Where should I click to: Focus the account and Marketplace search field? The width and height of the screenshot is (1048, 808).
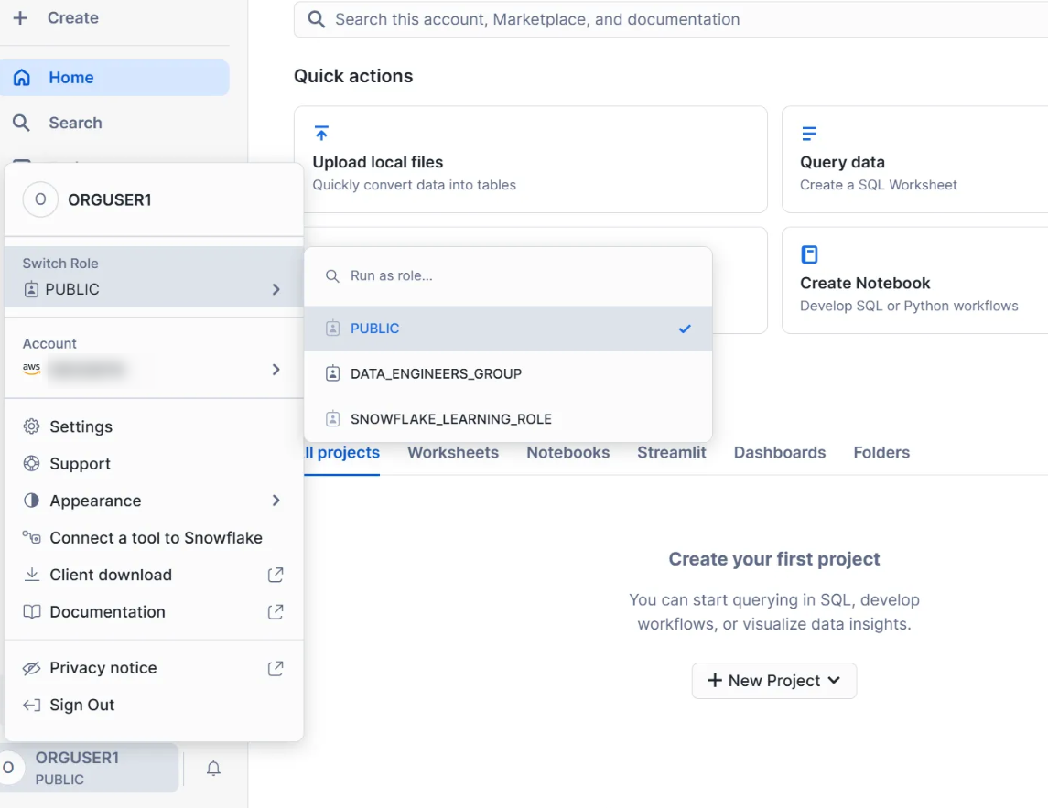[671, 19]
